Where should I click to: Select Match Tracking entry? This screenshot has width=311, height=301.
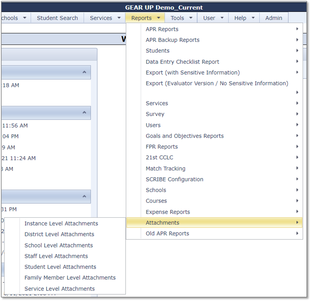click(x=214, y=168)
